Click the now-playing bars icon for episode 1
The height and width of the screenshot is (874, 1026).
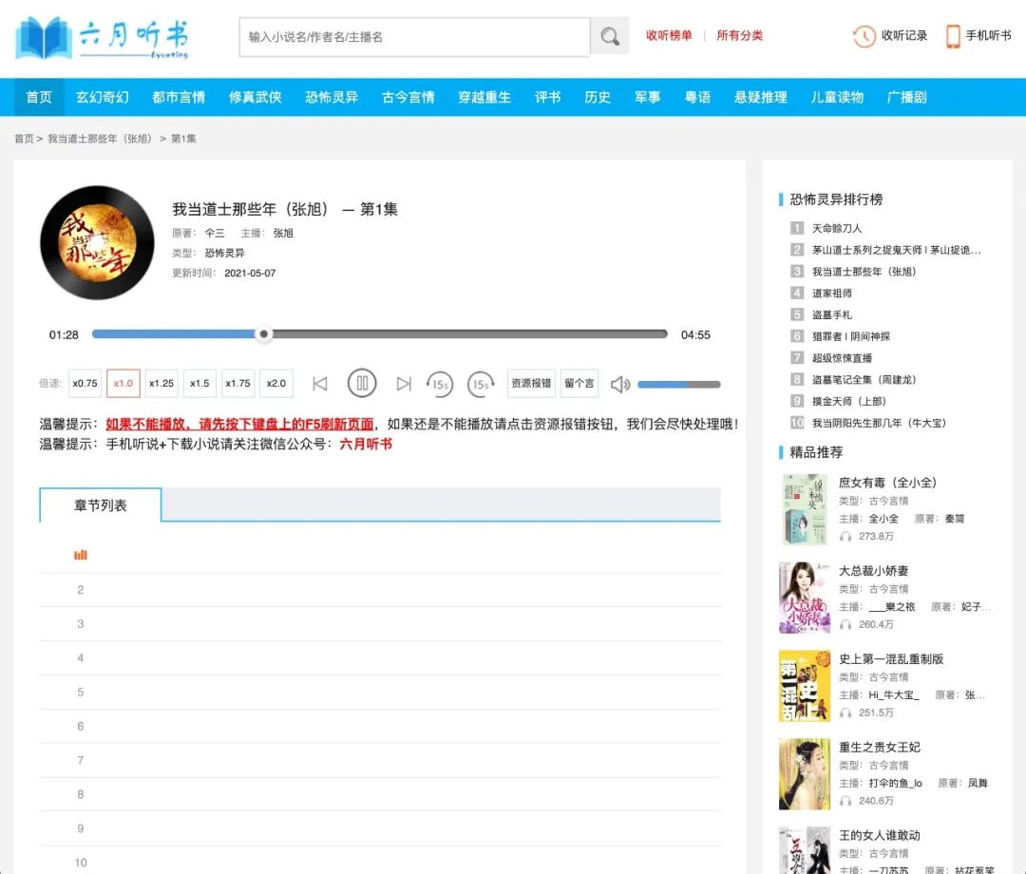tap(81, 555)
